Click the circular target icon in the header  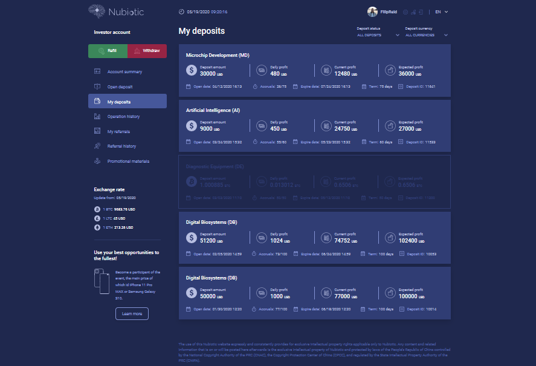tap(405, 12)
